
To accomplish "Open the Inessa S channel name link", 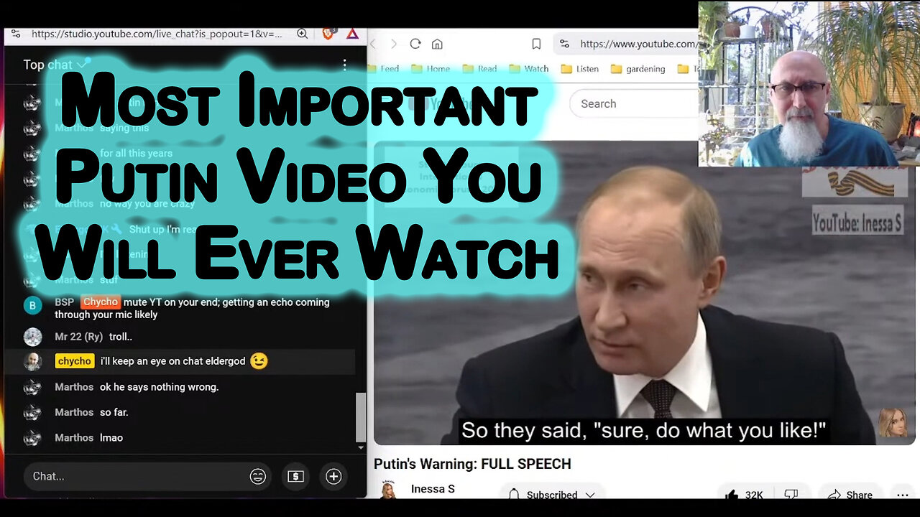I will tap(433, 489).
